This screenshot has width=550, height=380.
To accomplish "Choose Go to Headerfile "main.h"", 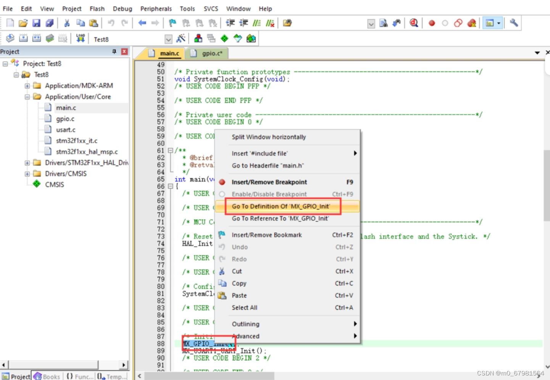I will point(287,166).
